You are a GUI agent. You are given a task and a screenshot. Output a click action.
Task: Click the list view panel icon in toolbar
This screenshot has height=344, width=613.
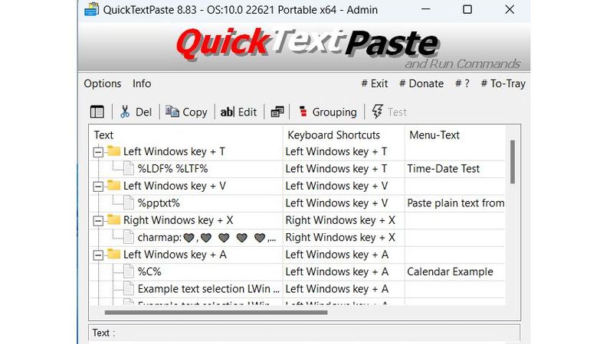[97, 112]
